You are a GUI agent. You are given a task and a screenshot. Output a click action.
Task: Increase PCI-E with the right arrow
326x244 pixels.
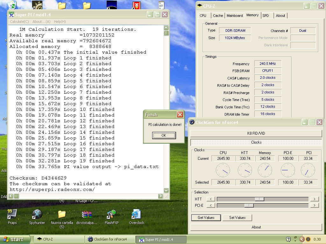pos(314,206)
